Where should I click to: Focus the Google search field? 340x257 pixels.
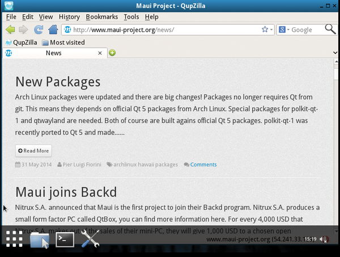(307, 29)
